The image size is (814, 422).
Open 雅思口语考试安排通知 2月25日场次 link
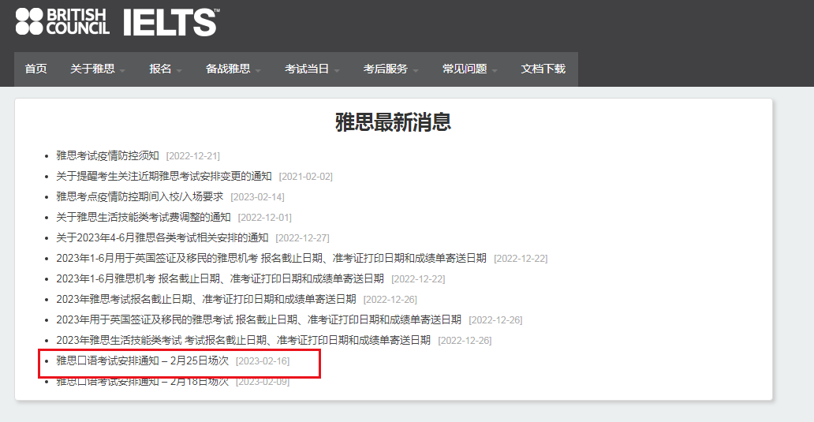[142, 360]
